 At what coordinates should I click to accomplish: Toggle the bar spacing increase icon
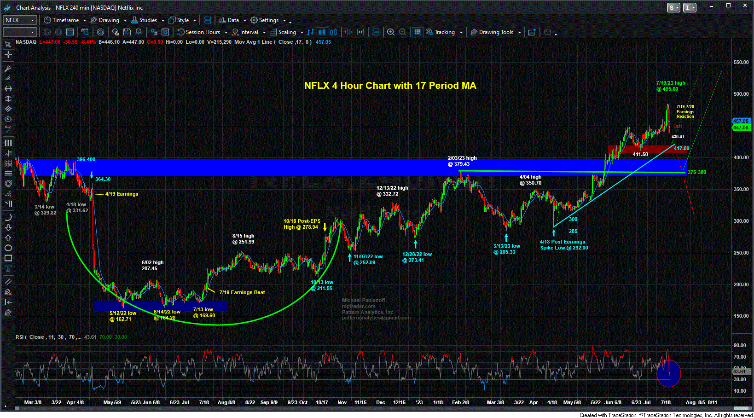(x=360, y=32)
